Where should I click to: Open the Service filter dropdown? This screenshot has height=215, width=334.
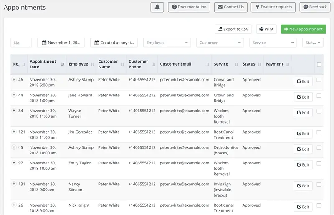coord(273,43)
